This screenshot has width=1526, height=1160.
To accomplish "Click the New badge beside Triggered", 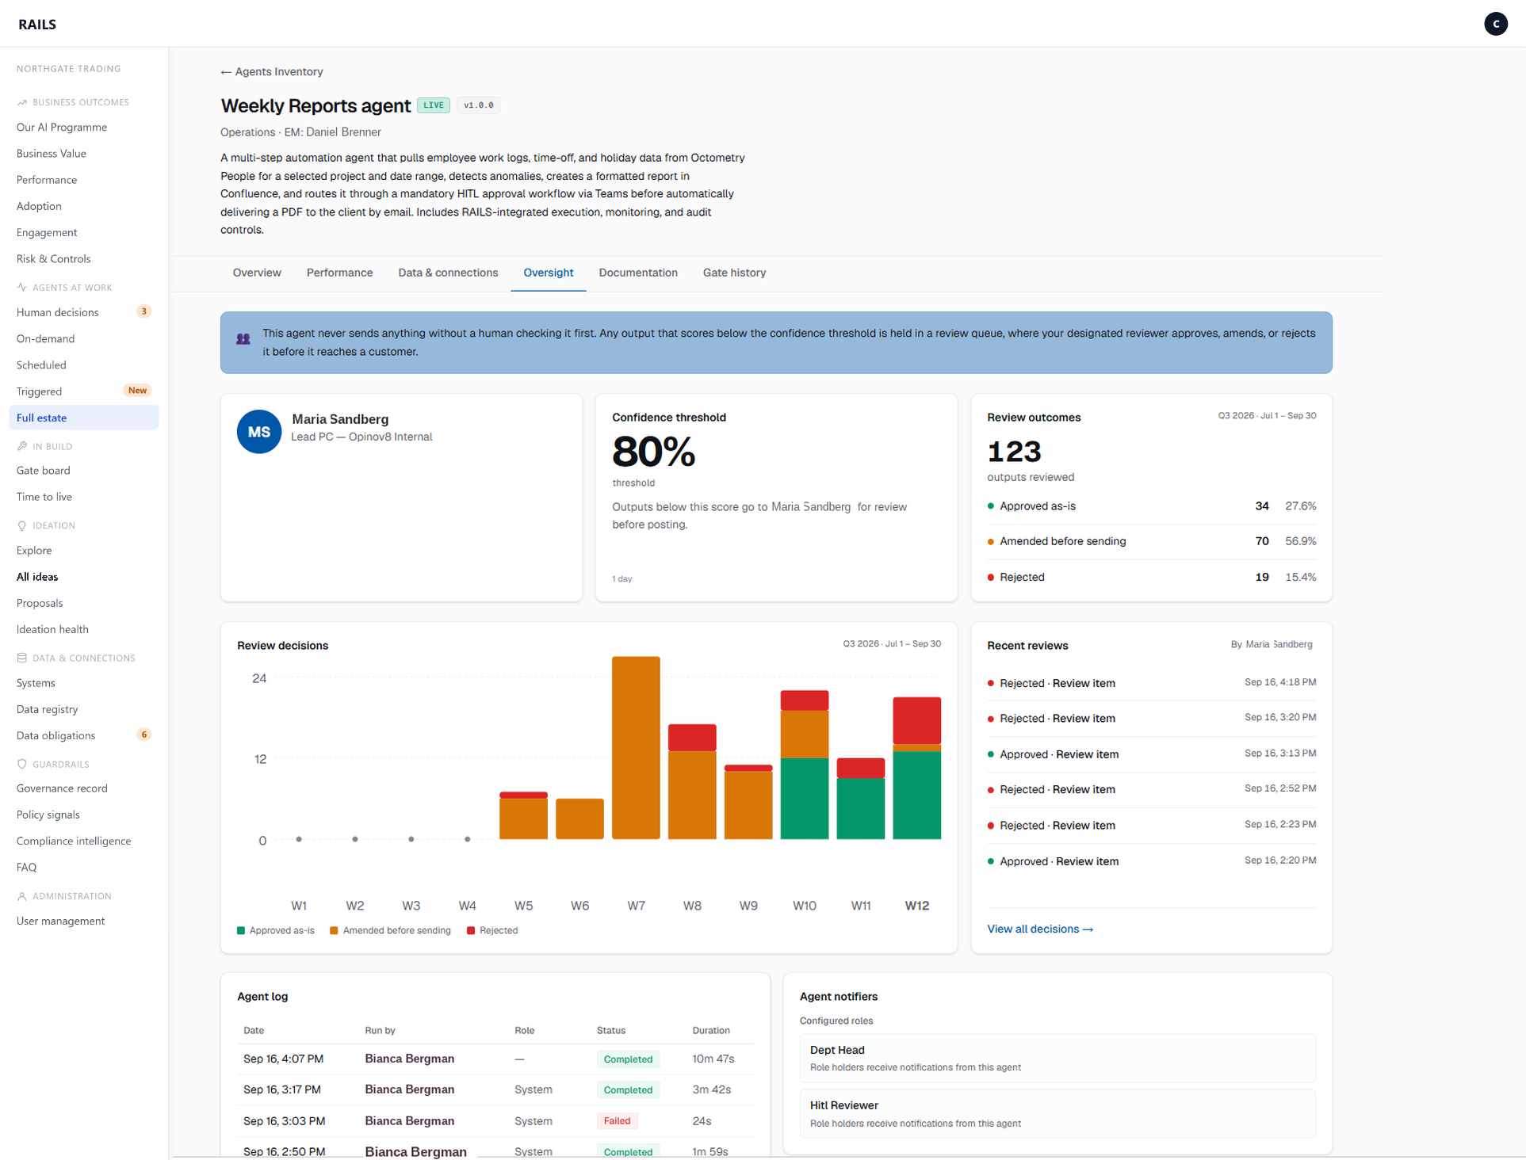I will (137, 391).
